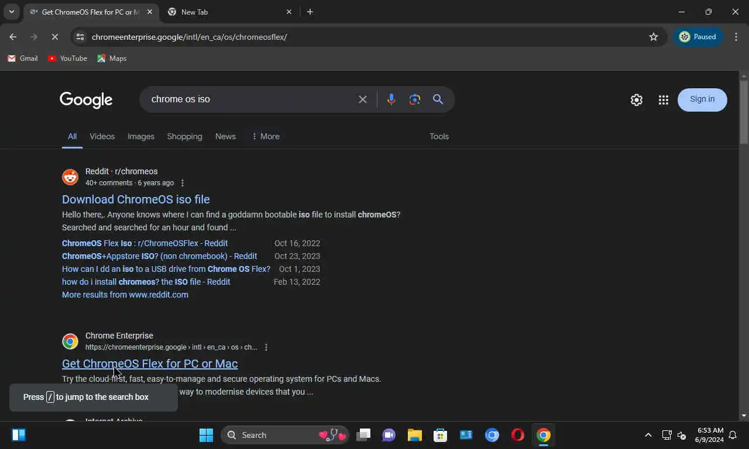Bookmark this page with the star icon
Screen dimensions: 749x449
click(654, 37)
